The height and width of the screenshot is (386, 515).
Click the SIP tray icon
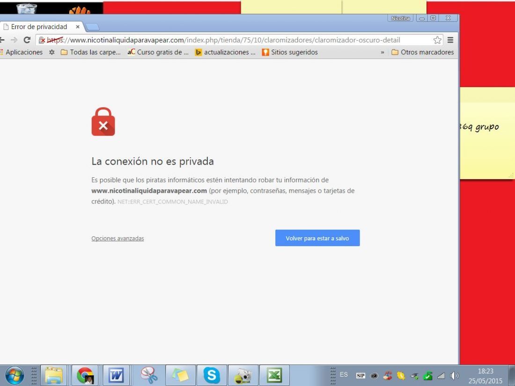coord(360,376)
